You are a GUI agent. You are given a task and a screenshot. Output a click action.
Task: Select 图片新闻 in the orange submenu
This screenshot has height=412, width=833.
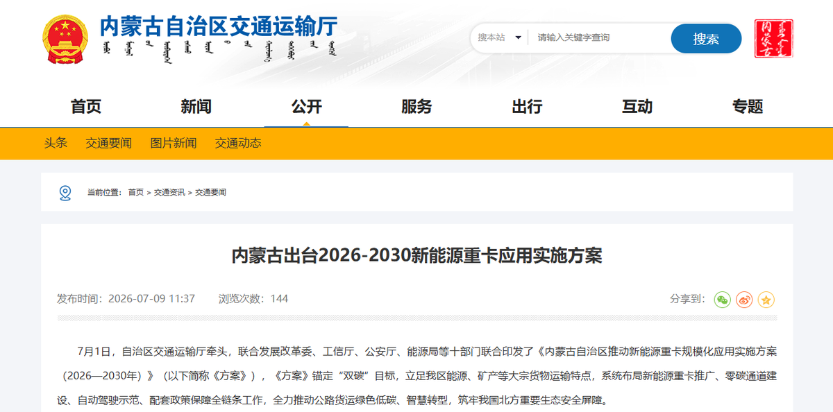(x=174, y=143)
